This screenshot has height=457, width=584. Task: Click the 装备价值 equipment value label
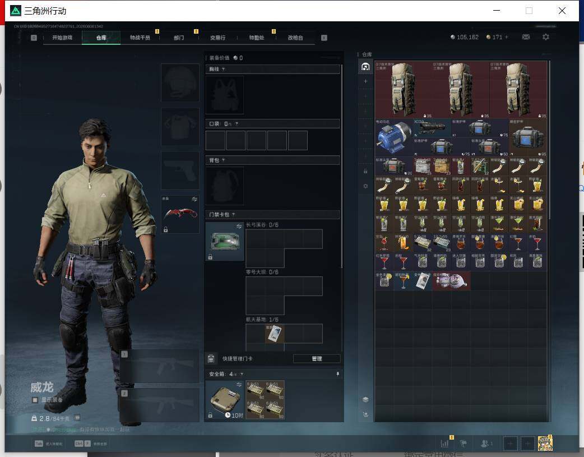pyautogui.click(x=220, y=58)
